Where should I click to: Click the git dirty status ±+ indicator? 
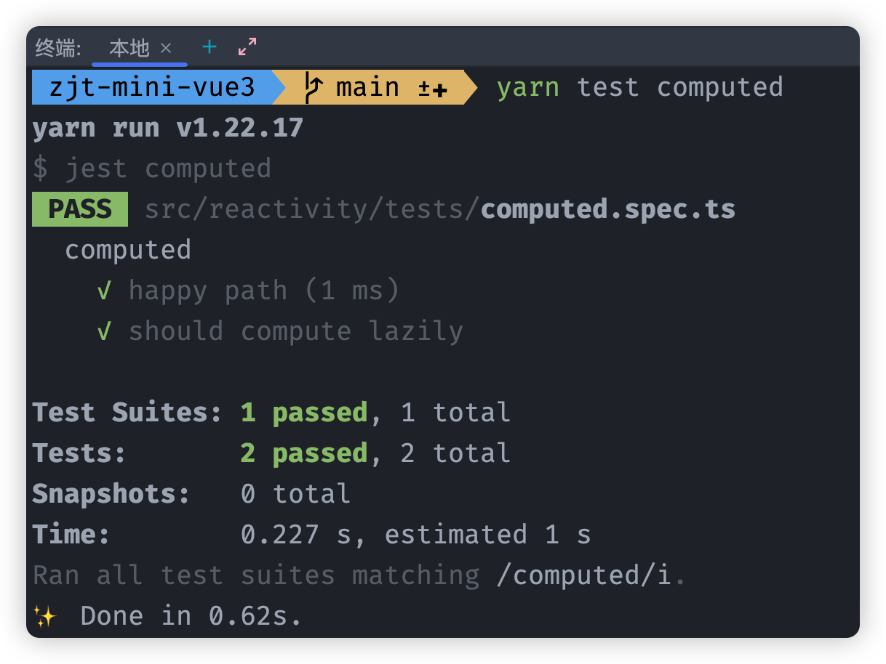click(x=433, y=89)
